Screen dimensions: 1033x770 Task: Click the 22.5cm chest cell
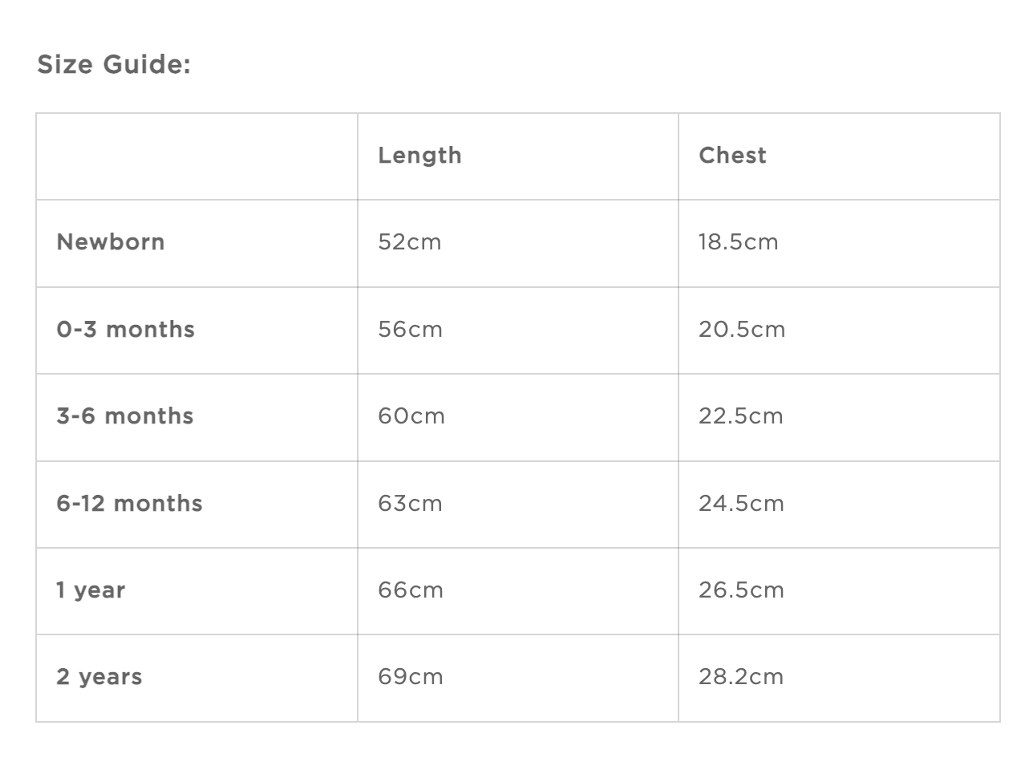pos(740,416)
